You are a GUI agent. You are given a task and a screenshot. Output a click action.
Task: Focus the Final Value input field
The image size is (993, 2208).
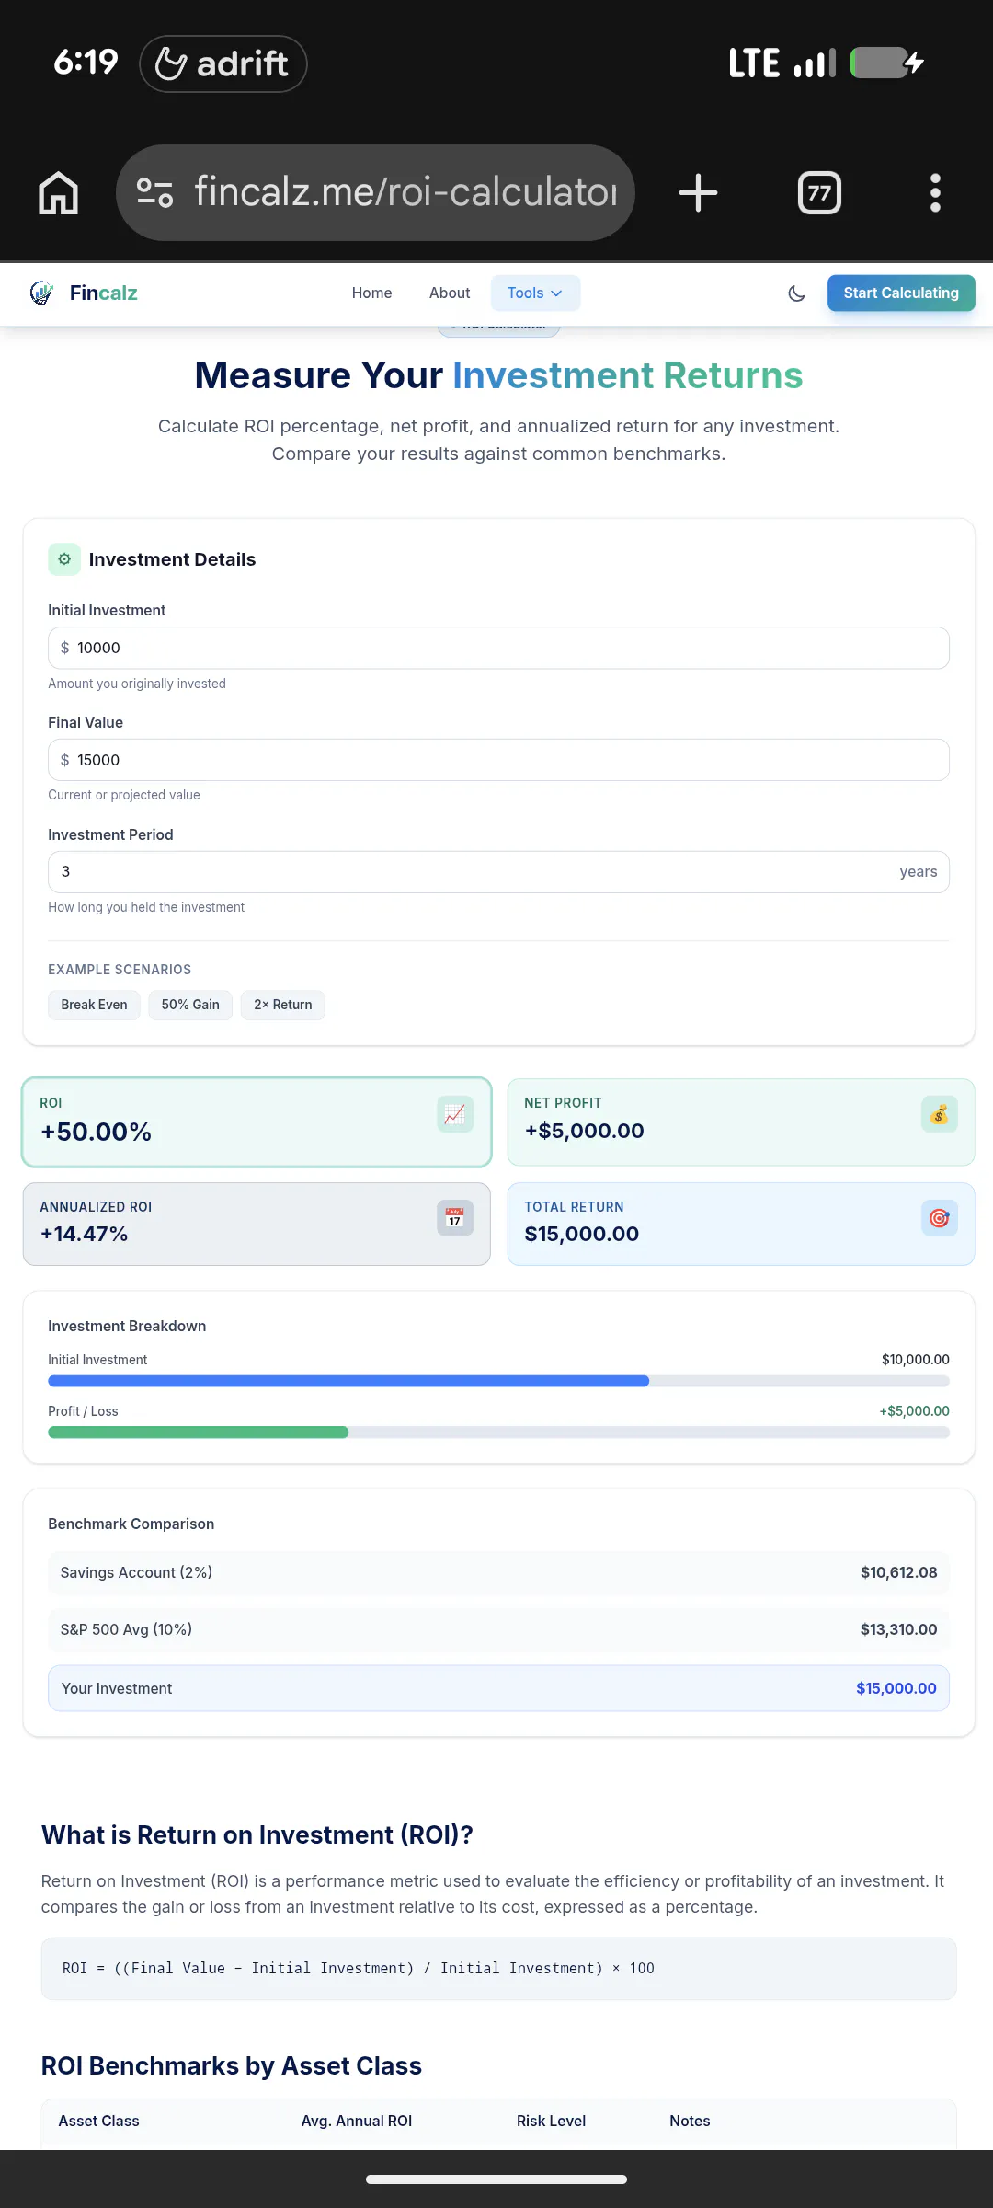click(498, 760)
